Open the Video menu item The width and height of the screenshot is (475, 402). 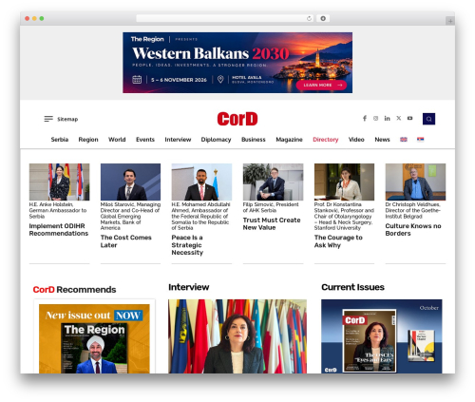(356, 140)
